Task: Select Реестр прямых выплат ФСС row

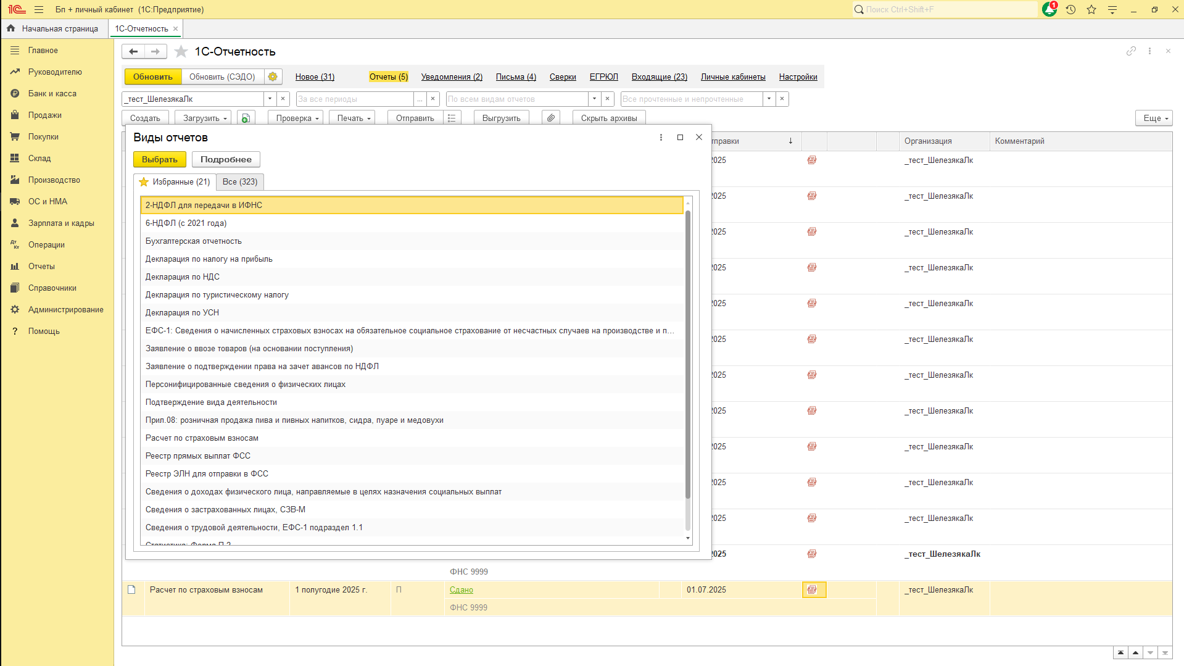Action: [x=412, y=456]
